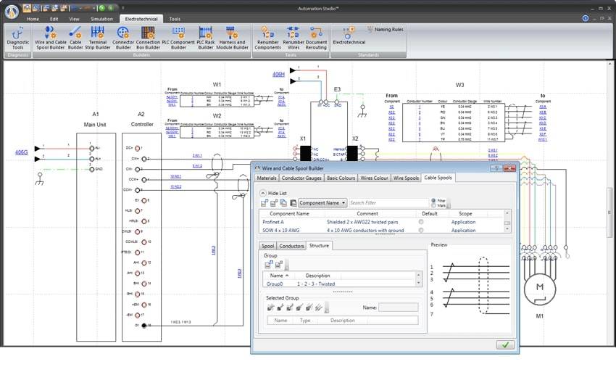The width and height of the screenshot is (616, 367).
Task: Open the Terminal Strip Builder
Action: coord(97,38)
